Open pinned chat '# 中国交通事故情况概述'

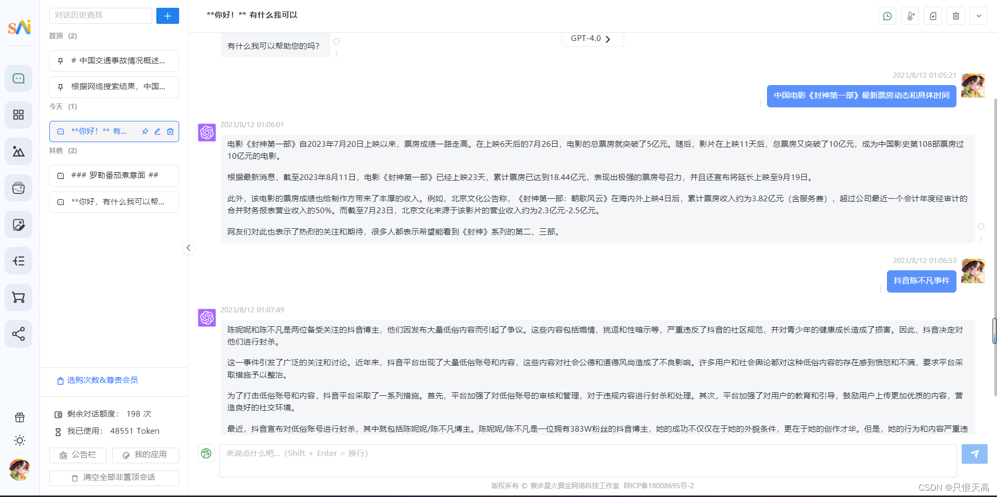[x=114, y=61]
